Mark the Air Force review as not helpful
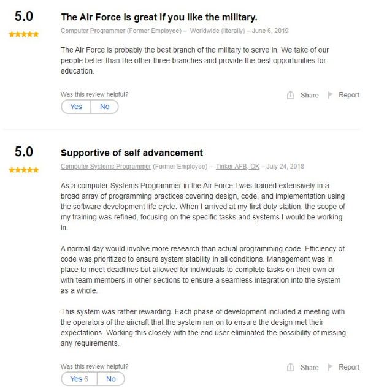Image resolution: width=368 pixels, height=391 pixels. click(104, 107)
